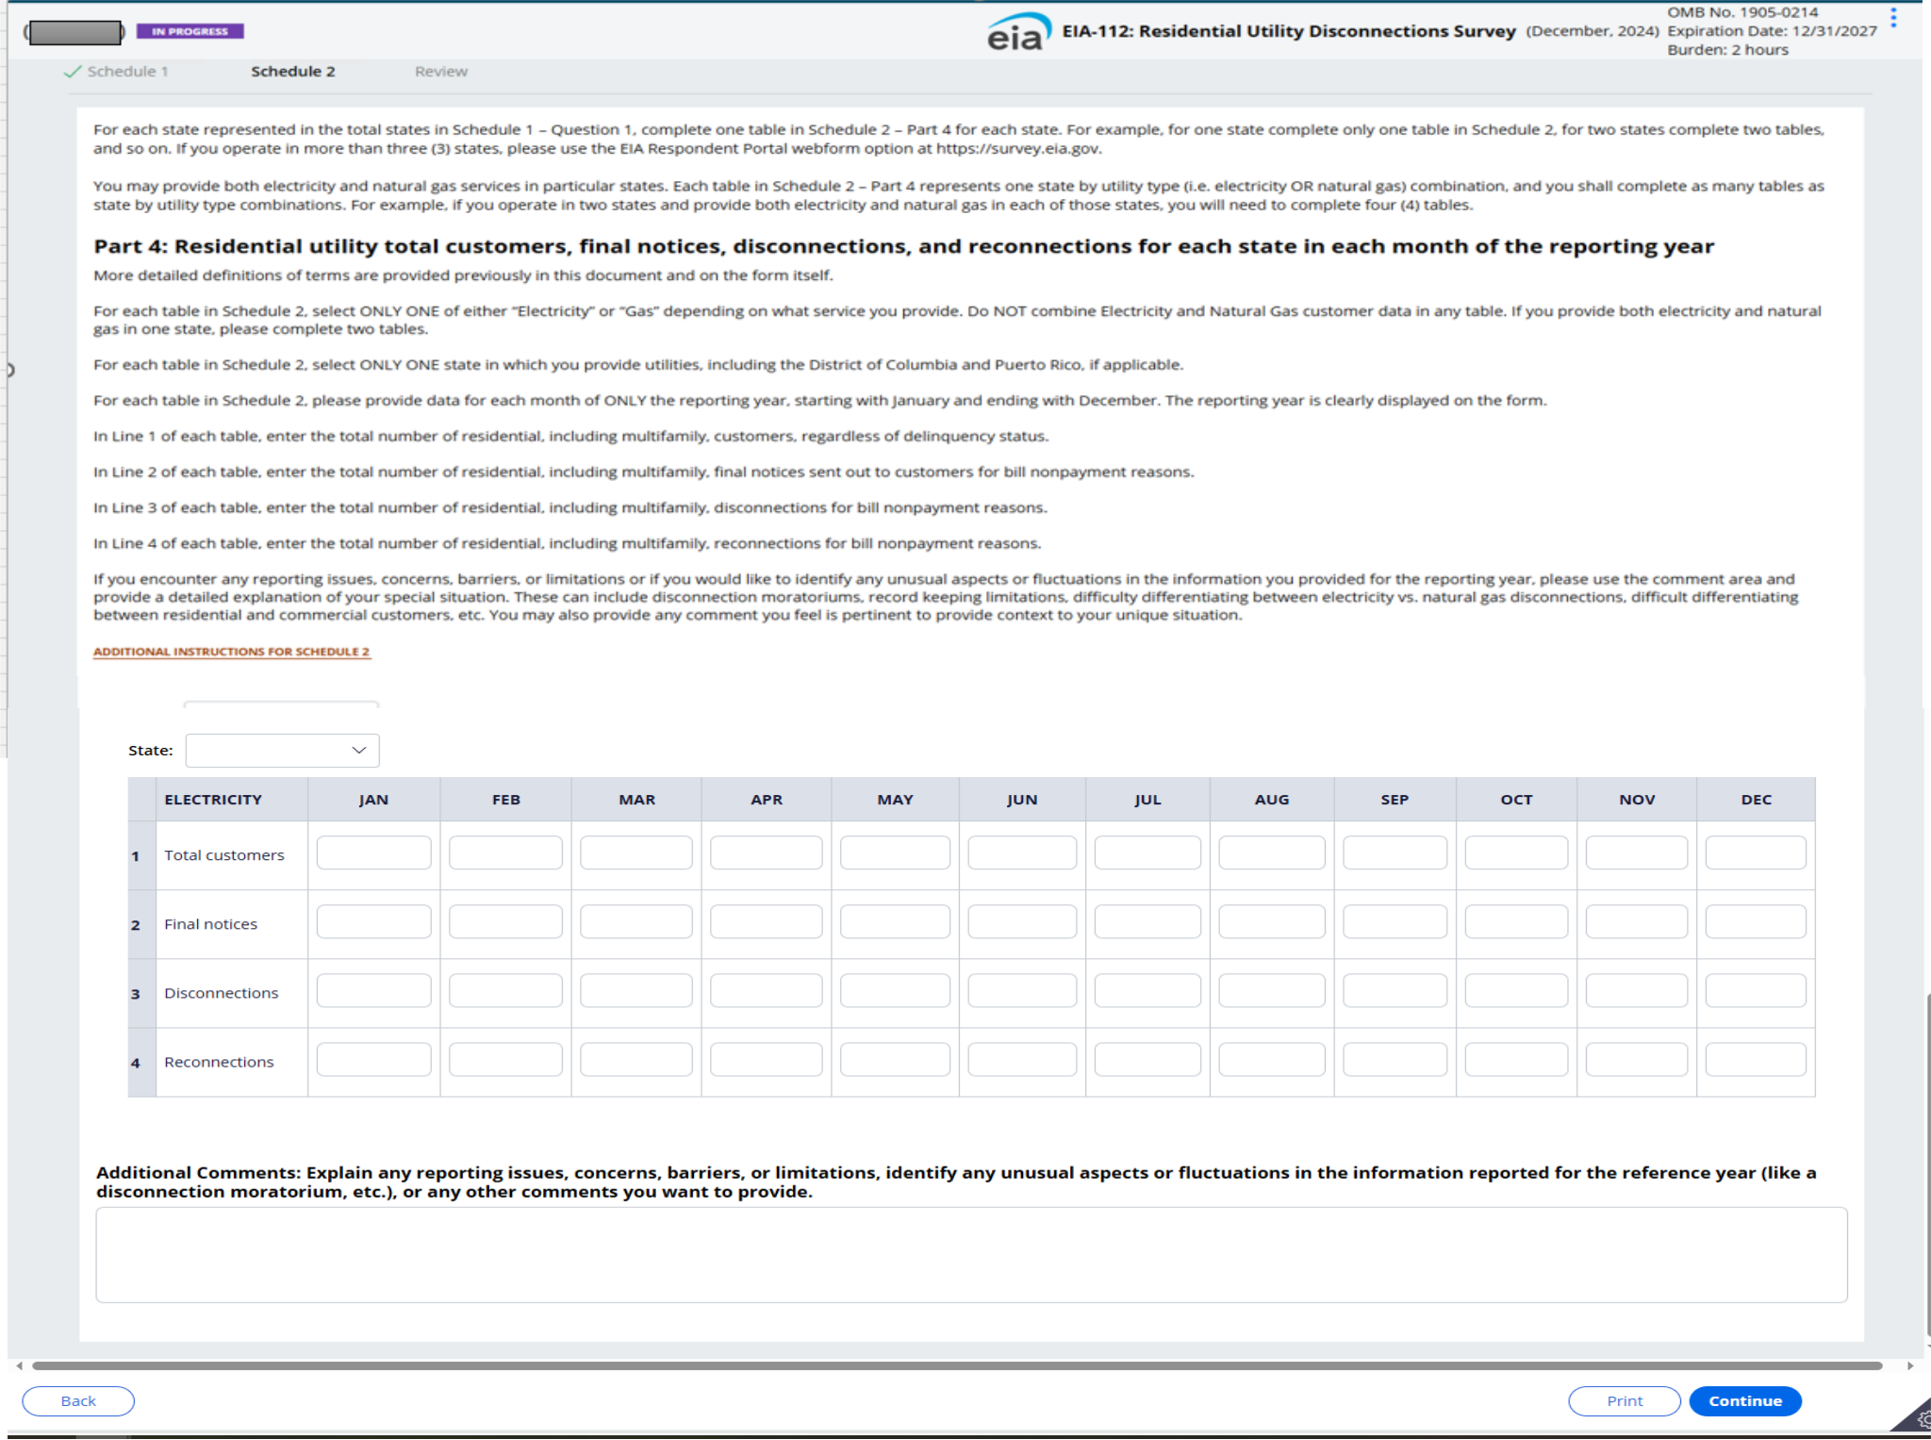This screenshot has height=1440, width=1931.
Task: Click Total customers JAN input field
Action: 373,853
